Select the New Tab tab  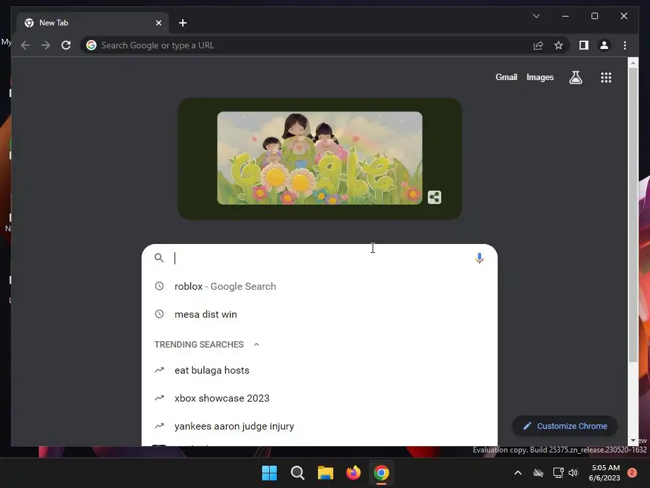click(93, 23)
